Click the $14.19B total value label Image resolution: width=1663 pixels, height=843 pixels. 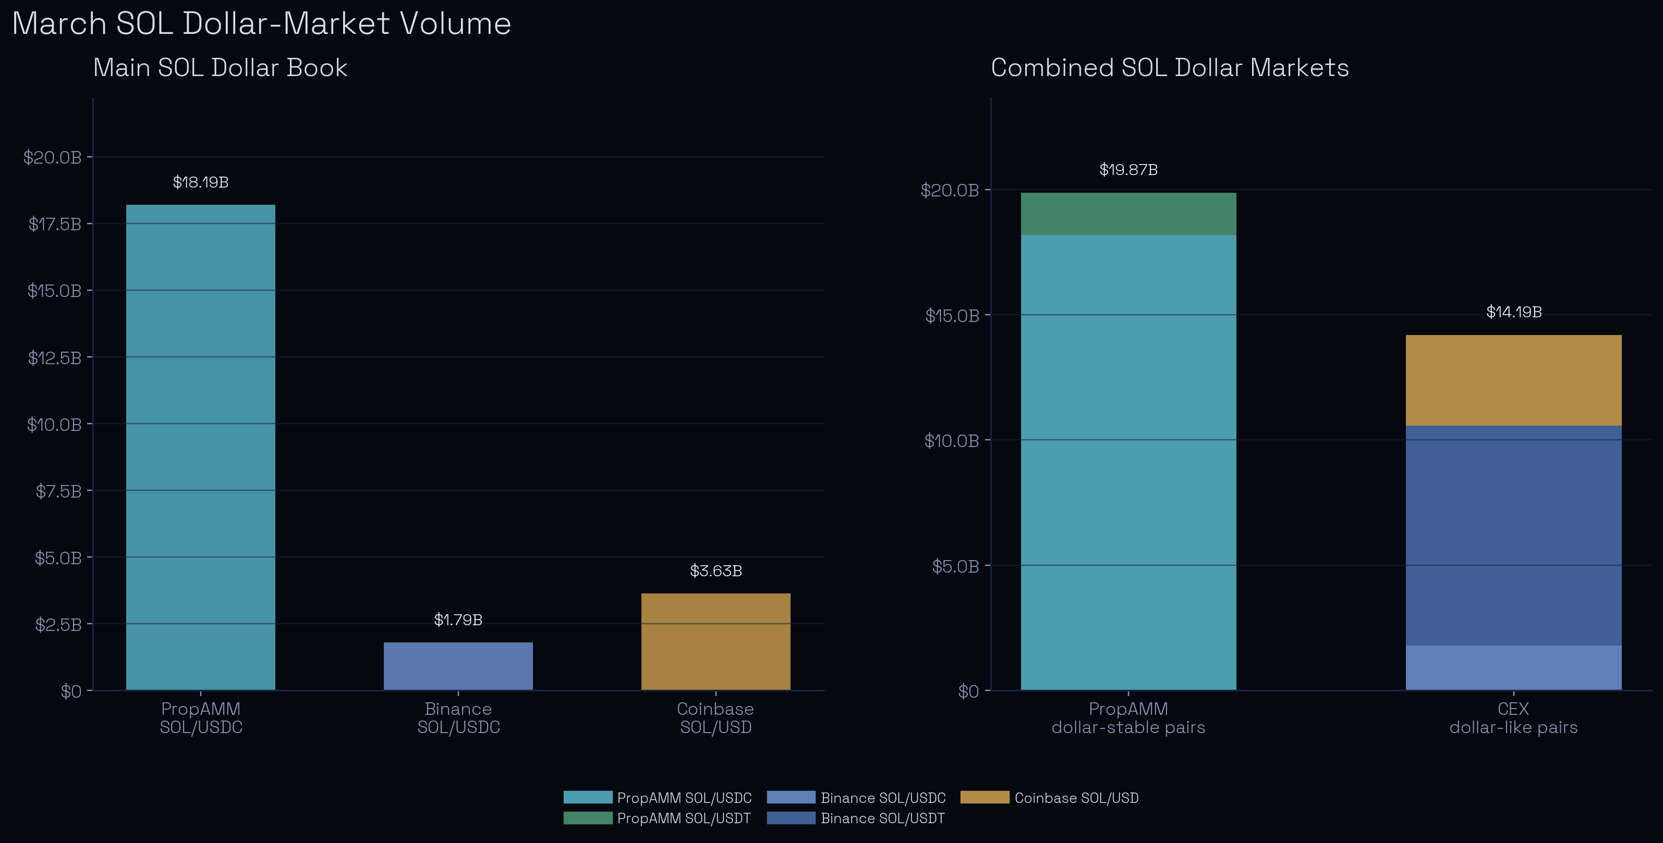click(x=1513, y=312)
